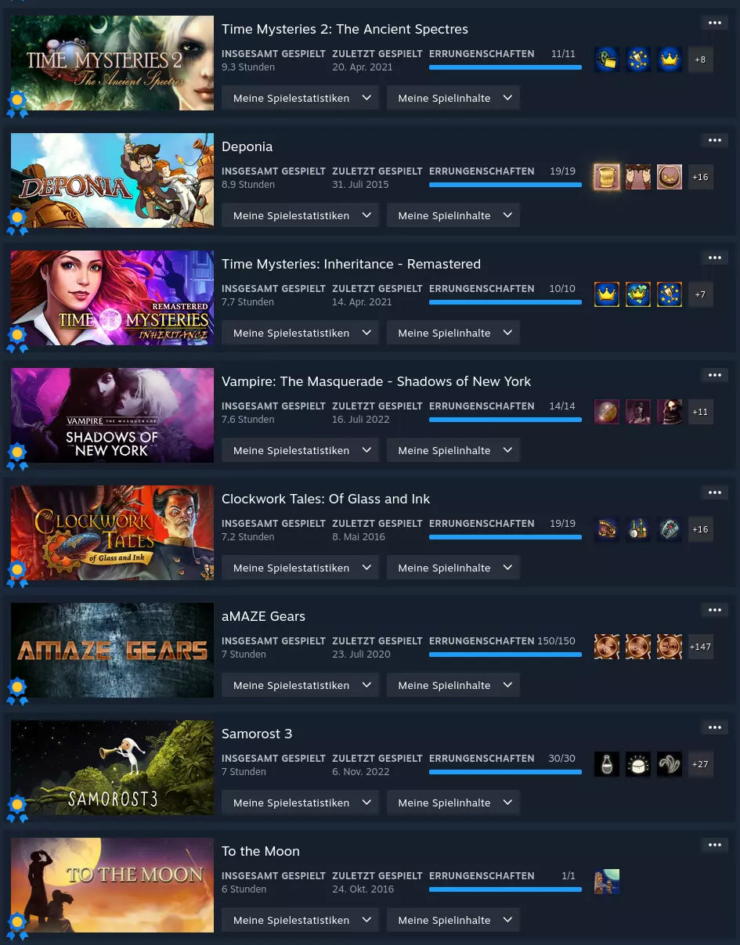
Task: Click the achievements progress bar for Vampire Shadows
Action: pyautogui.click(x=505, y=420)
